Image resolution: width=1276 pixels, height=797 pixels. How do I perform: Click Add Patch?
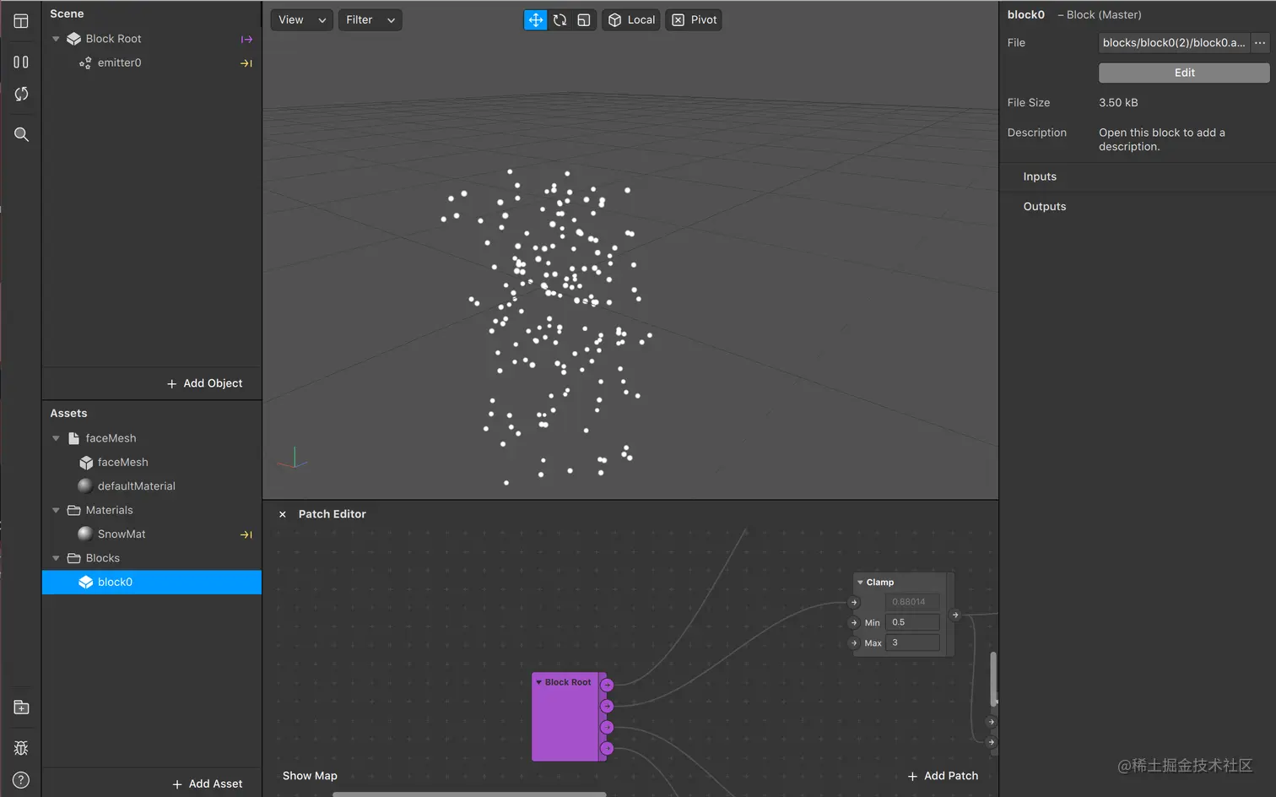943,776
